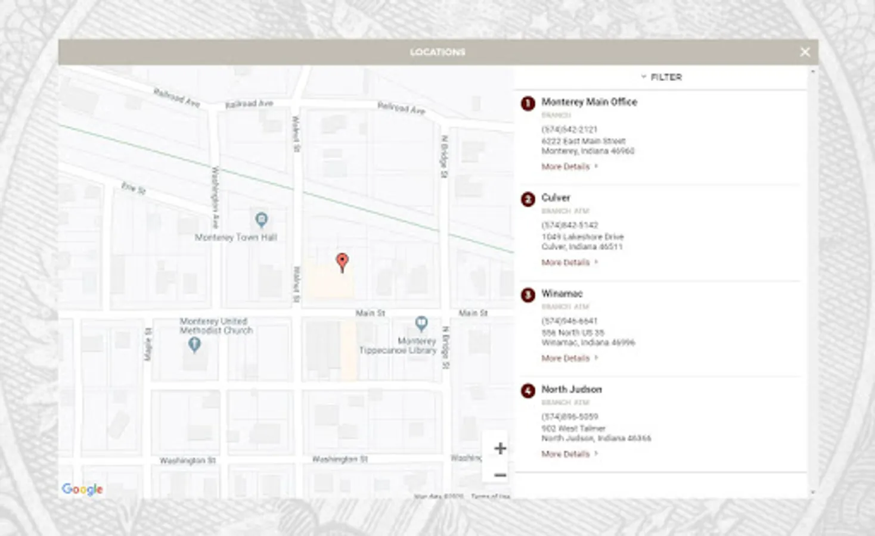This screenshot has height=536, width=875.
Task: Expand the Filter dropdown
Action: [661, 77]
